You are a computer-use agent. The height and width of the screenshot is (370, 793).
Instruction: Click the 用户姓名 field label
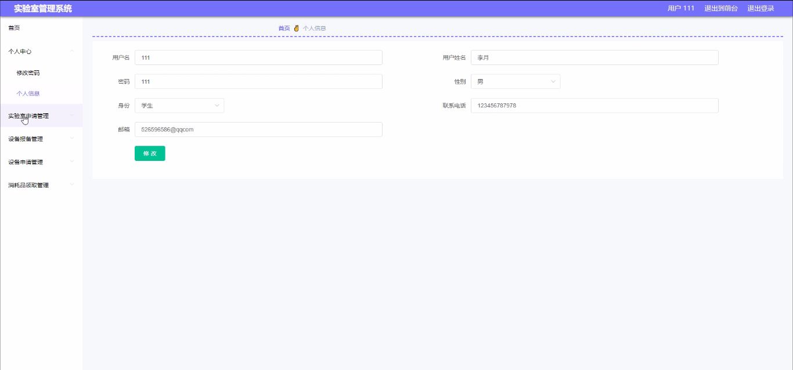point(454,58)
